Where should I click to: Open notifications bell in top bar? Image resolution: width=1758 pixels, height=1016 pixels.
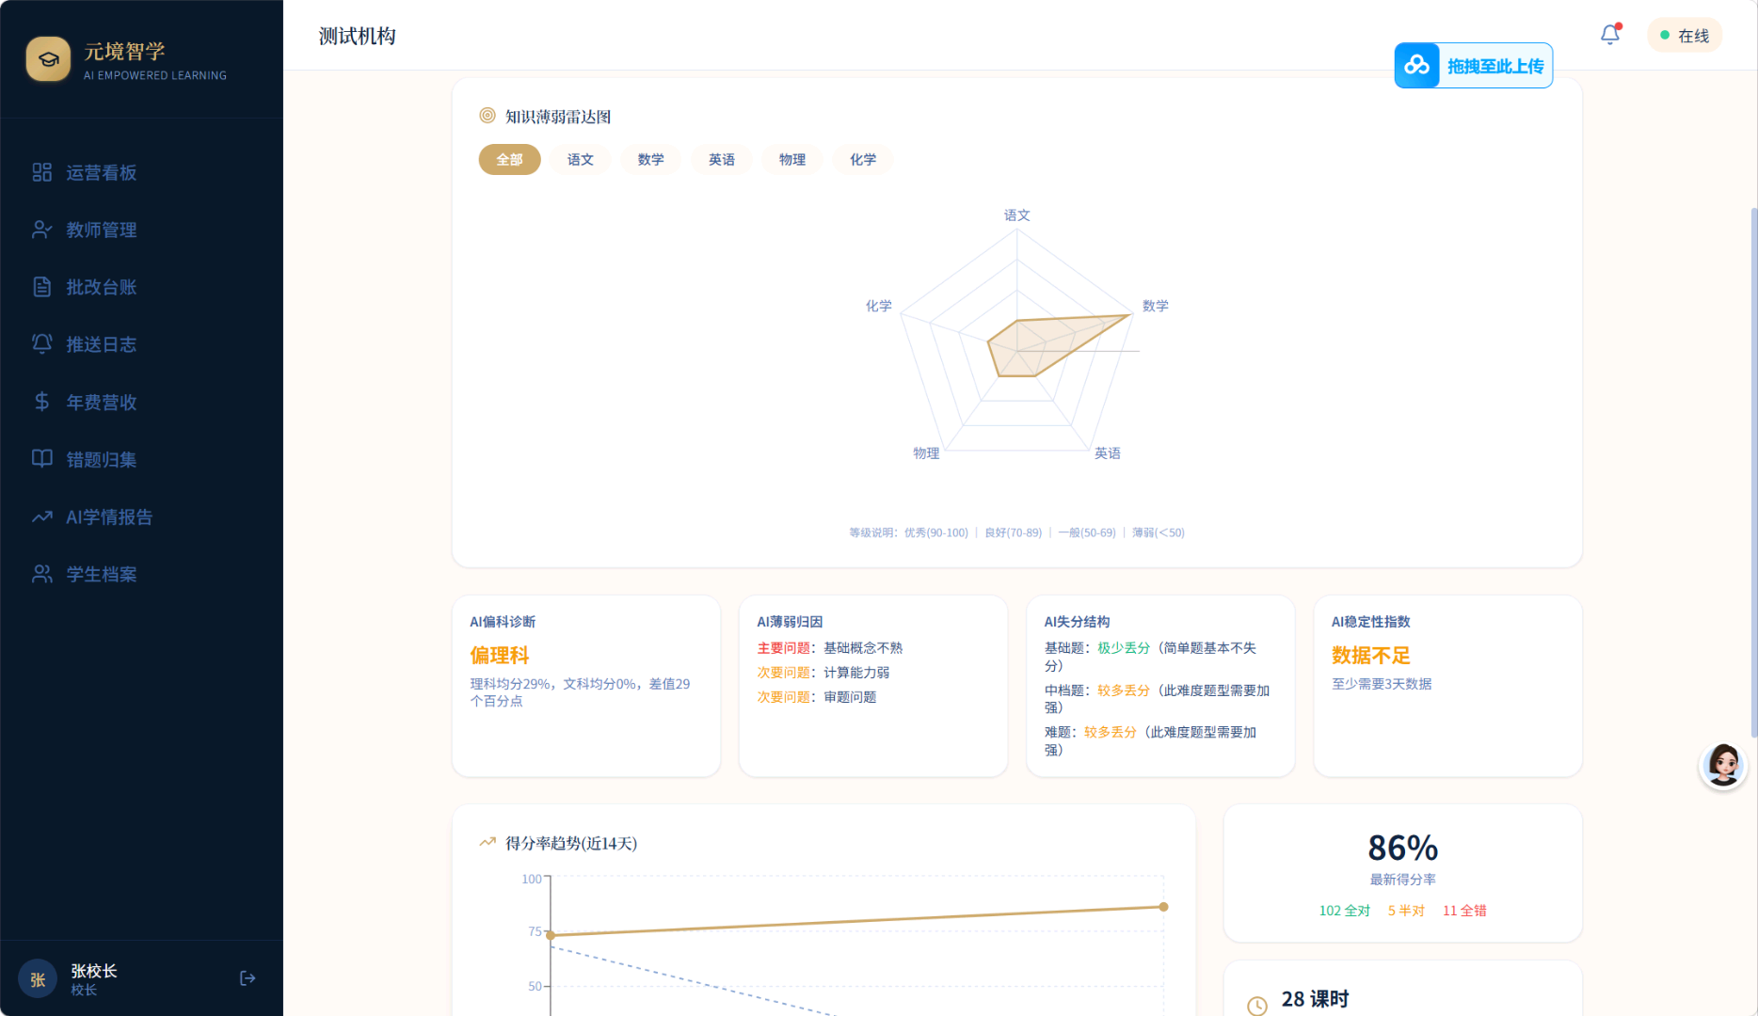click(1610, 35)
